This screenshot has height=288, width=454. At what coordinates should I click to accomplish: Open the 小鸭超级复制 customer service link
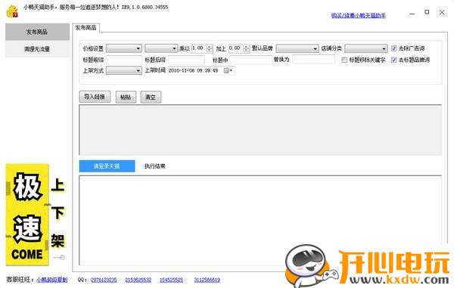pyautogui.click(x=51, y=280)
